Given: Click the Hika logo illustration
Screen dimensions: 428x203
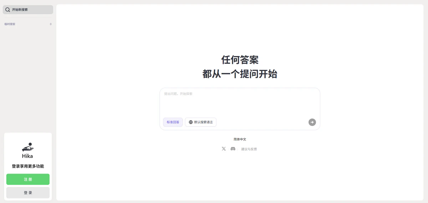Looking at the screenshot, I should pyautogui.click(x=28, y=147).
